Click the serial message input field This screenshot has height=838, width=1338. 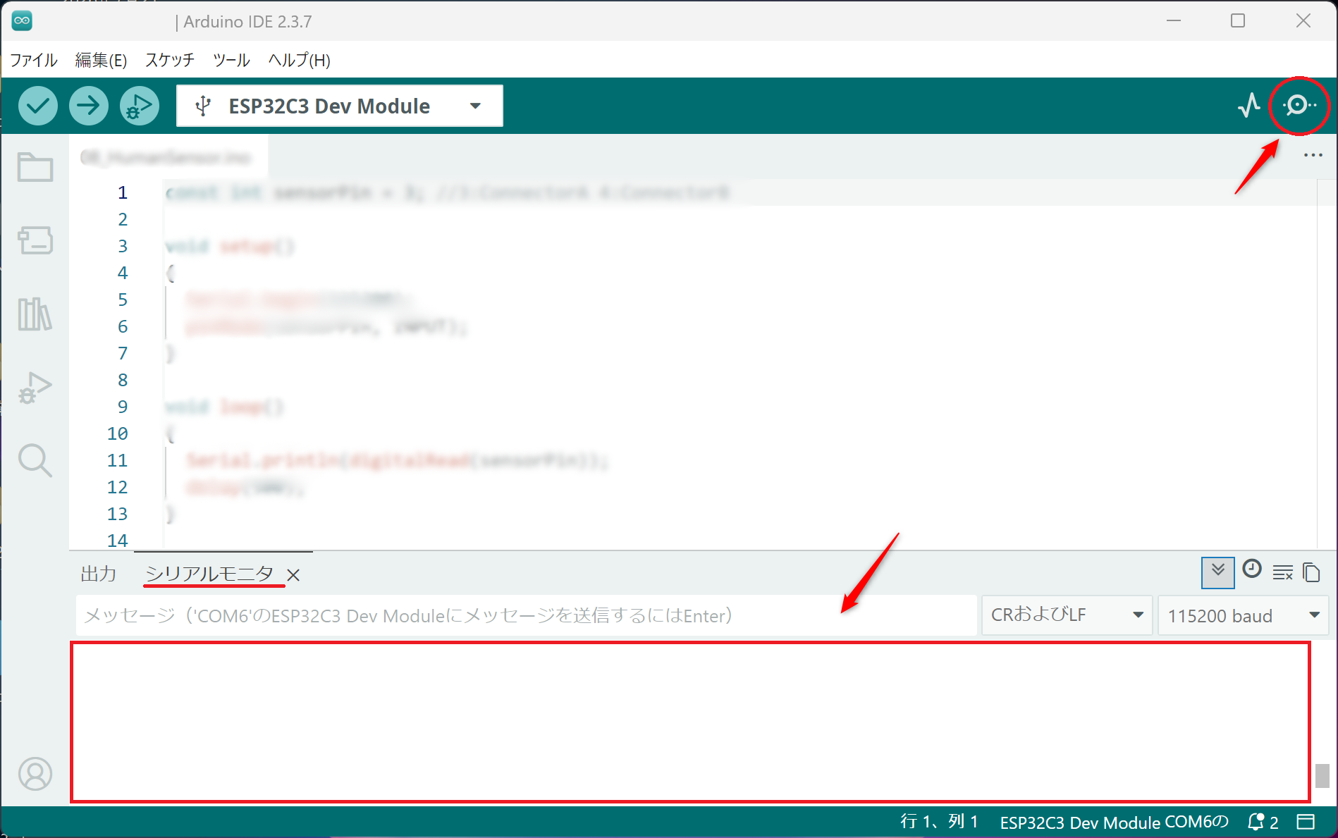coord(526,615)
